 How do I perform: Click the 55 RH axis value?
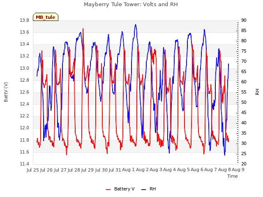point(244,92)
